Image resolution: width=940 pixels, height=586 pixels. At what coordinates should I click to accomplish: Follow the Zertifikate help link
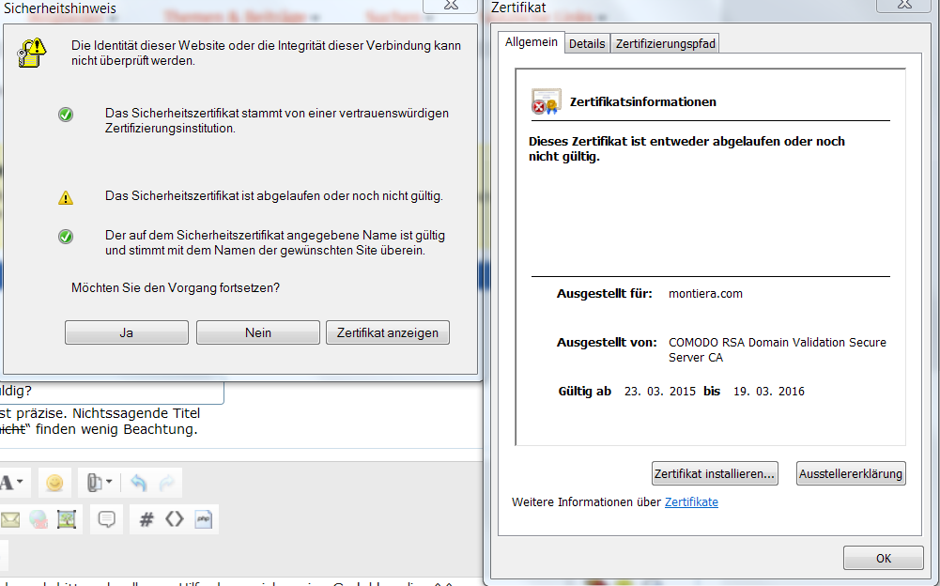point(691,502)
